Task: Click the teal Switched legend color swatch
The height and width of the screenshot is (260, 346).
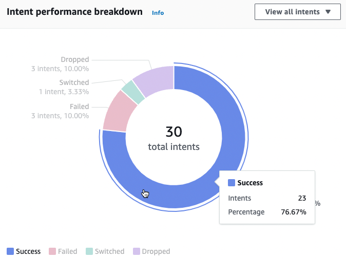Action: pos(89,251)
